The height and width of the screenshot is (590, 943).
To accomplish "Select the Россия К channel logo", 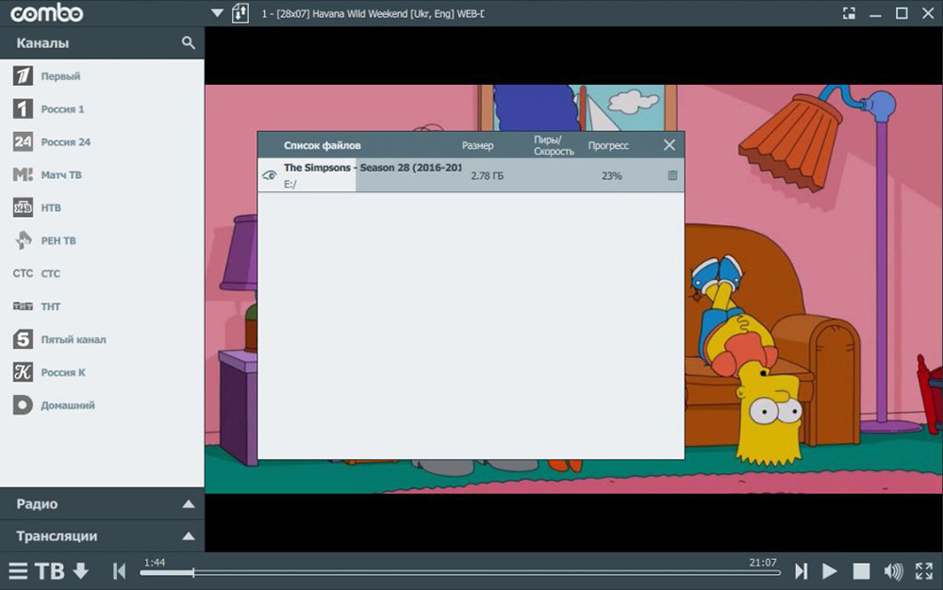I will pos(23,372).
